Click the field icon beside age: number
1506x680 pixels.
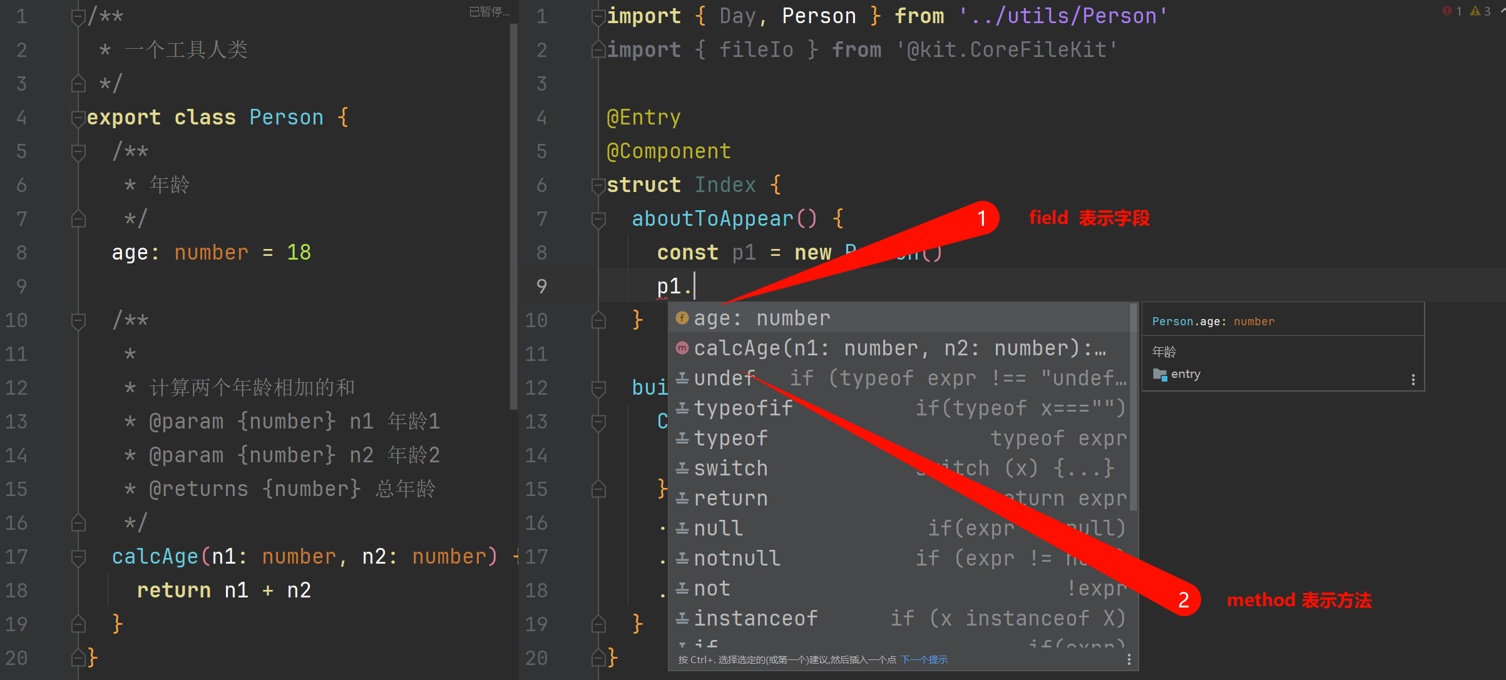tap(682, 318)
